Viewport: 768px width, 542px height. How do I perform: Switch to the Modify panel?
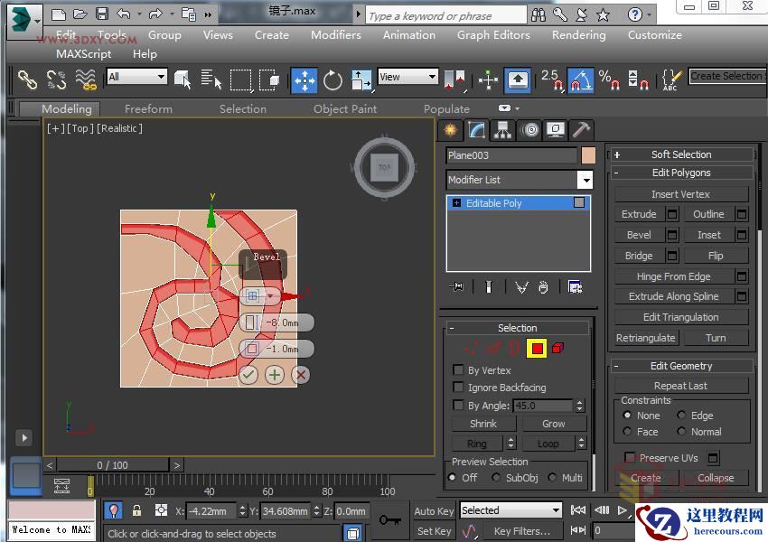(x=476, y=130)
